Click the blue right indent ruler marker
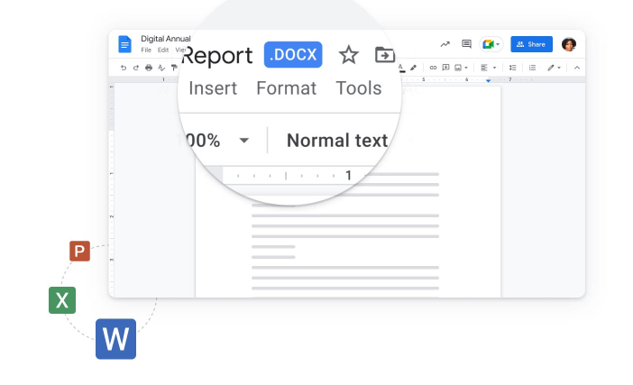633x385 pixels. coord(488,81)
